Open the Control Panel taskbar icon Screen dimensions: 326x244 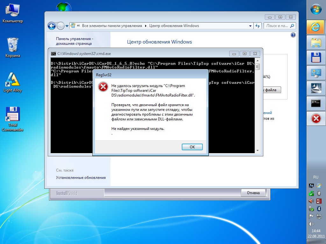pos(315,73)
